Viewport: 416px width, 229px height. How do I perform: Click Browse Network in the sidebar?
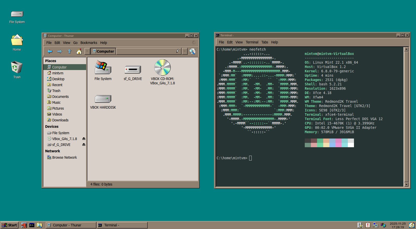(64, 157)
